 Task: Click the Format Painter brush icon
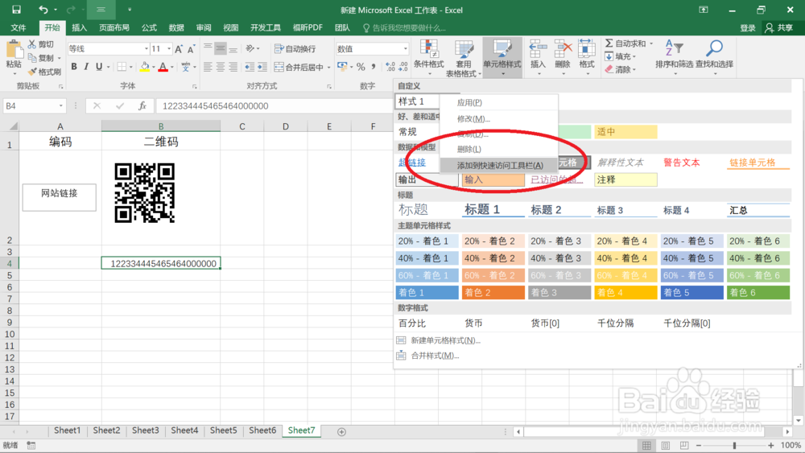pos(32,72)
